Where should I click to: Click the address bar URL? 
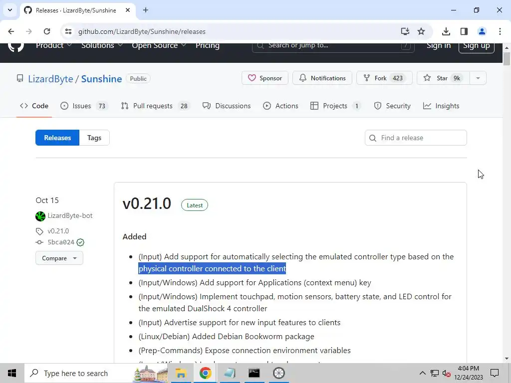[142, 31]
